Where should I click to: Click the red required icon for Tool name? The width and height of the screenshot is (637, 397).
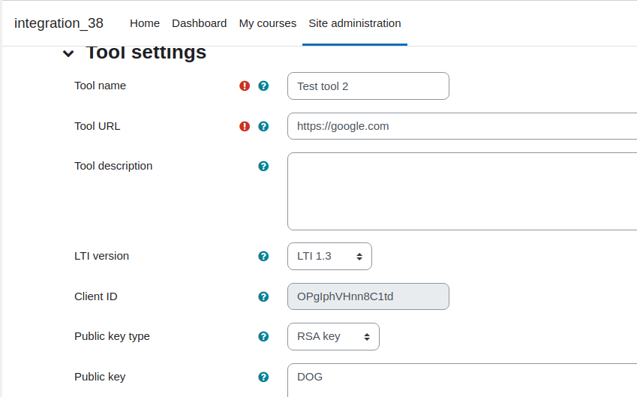tap(244, 86)
